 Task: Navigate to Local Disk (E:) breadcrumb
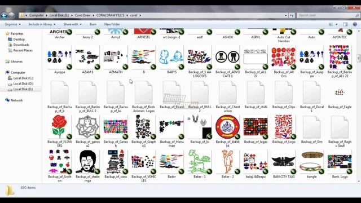59,15
